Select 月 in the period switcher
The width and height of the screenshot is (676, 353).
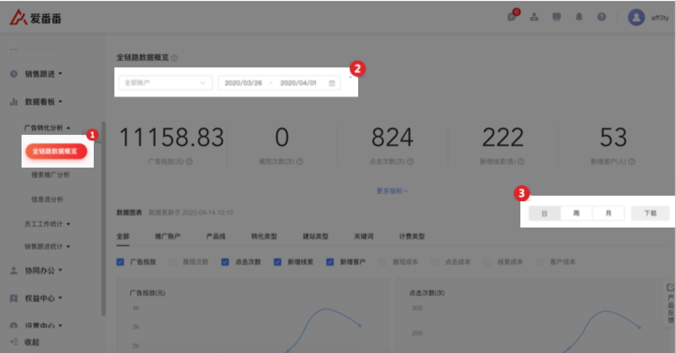608,213
